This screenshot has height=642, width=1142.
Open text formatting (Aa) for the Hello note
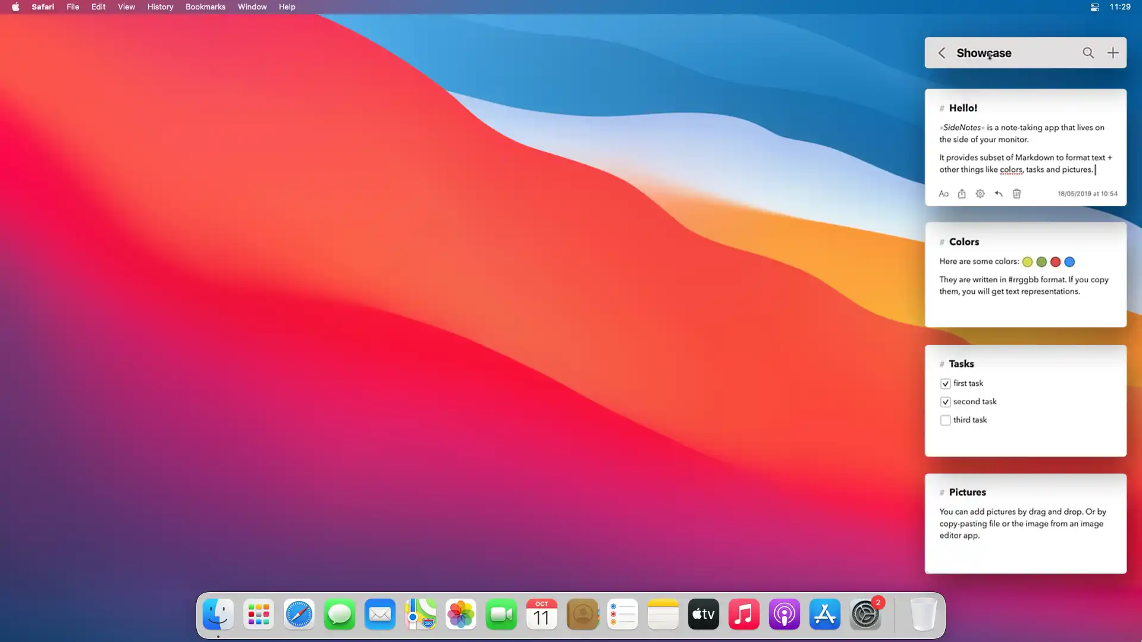[x=943, y=194]
